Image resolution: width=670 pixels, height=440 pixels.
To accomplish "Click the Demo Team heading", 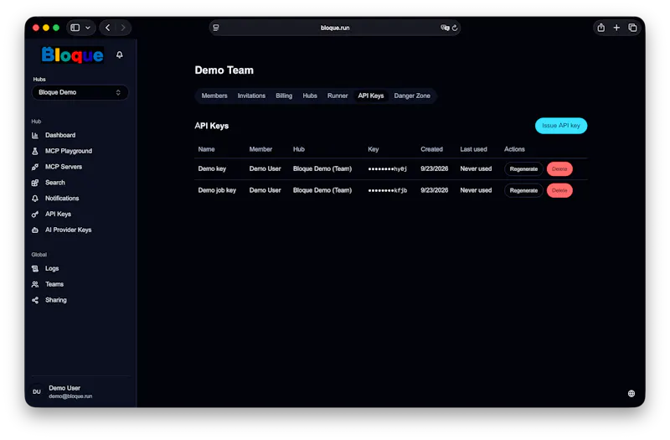I will pos(224,70).
